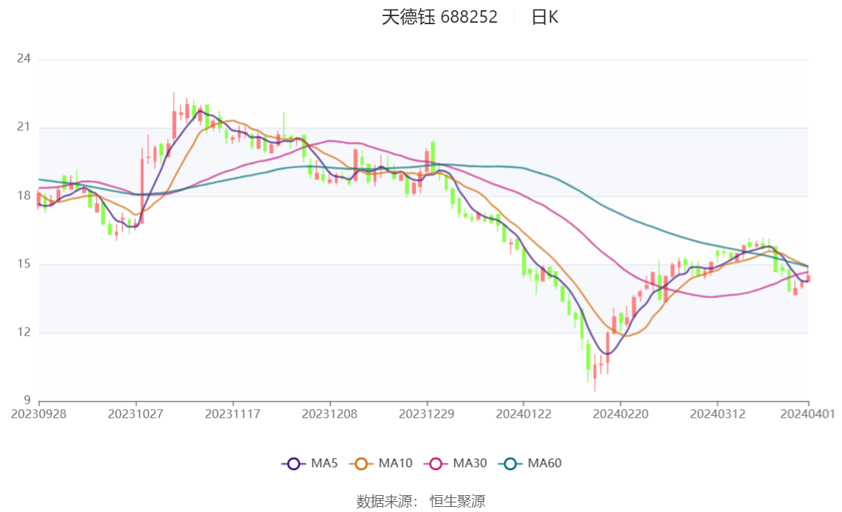
Task: Click the 12 price level label
Action: 24,333
